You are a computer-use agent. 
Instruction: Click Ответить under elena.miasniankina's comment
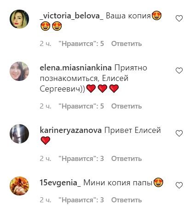pos(127,106)
